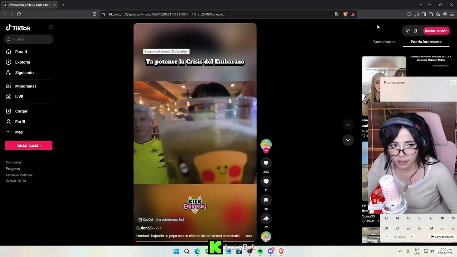
Task: Open the creator avatar above the like button
Action: pyautogui.click(x=266, y=144)
